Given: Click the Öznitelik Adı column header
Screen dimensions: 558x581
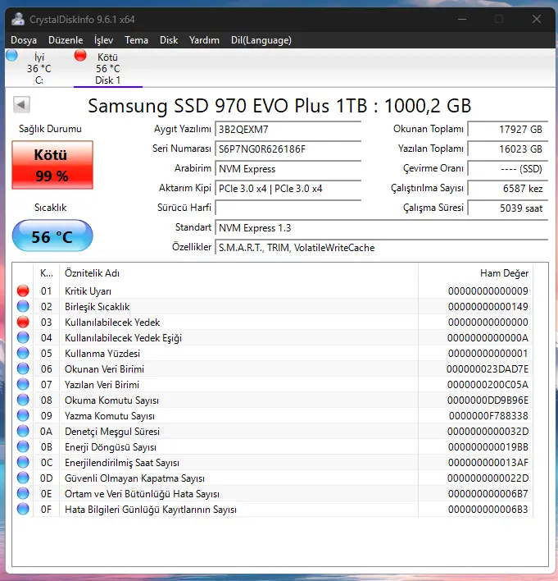Looking at the screenshot, I should [x=238, y=273].
